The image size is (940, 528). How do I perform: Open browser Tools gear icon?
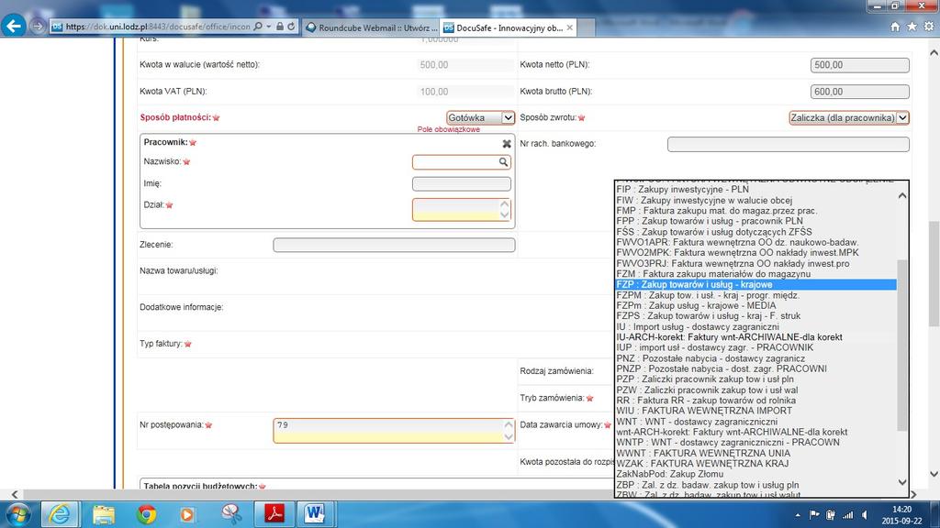coord(929,27)
